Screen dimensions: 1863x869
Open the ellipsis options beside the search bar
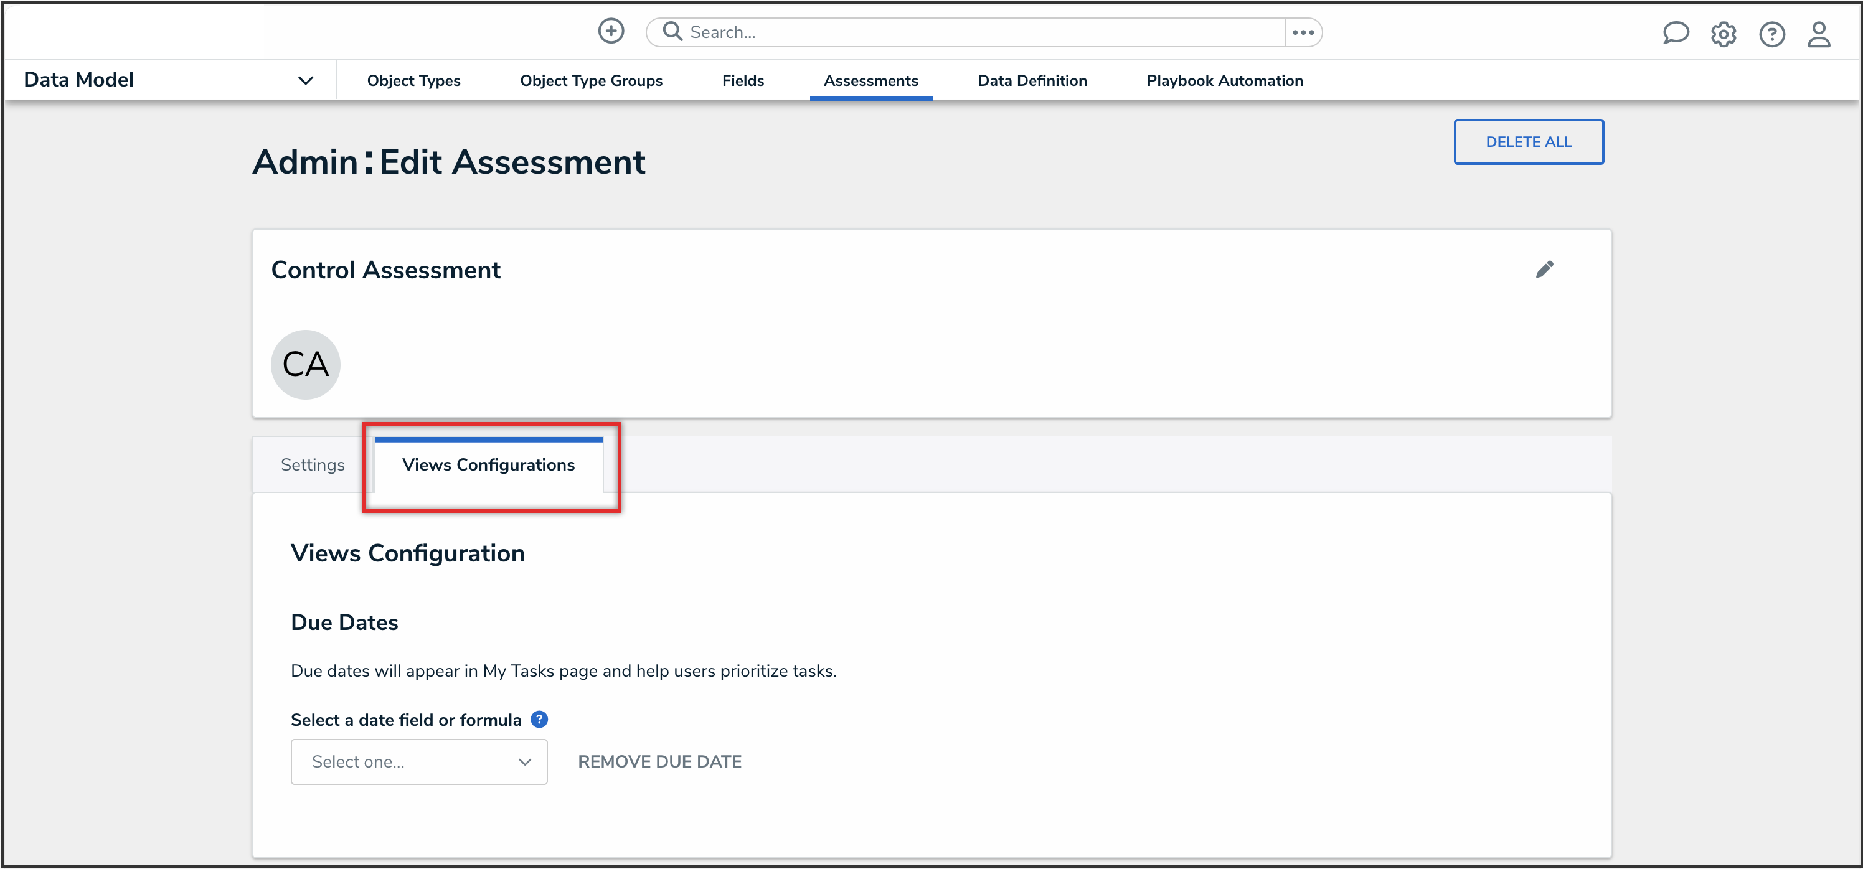tap(1303, 32)
